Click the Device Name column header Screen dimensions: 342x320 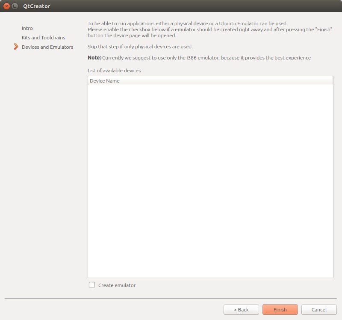pyautogui.click(x=210, y=81)
